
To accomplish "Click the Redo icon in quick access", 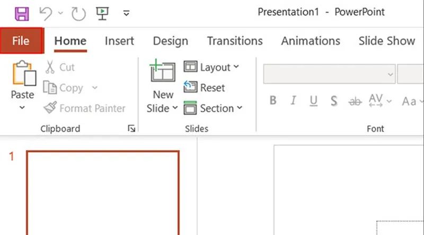I will [78, 13].
